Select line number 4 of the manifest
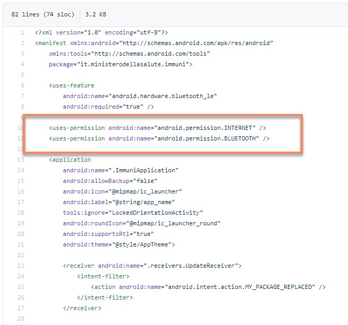 tap(22, 64)
